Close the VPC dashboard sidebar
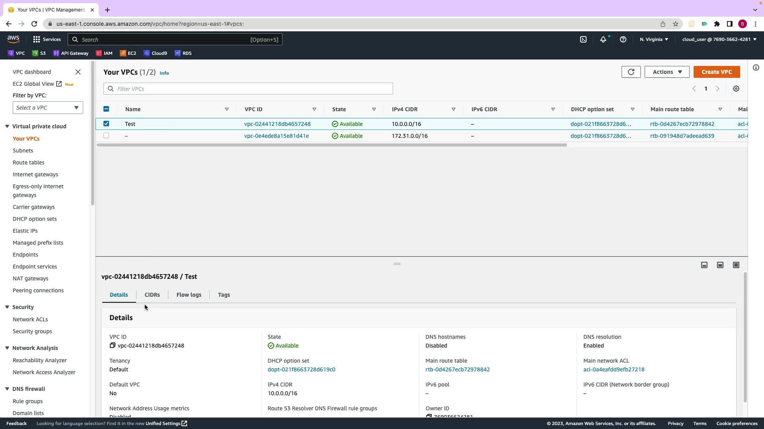This screenshot has width=764, height=429. point(78,72)
